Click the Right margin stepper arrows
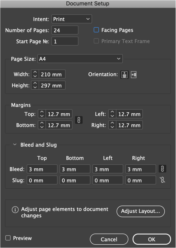 (x=112, y=125)
